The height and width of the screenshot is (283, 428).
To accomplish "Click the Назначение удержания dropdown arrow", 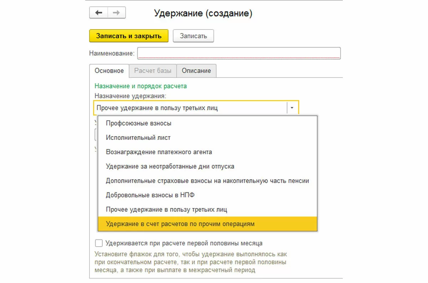I will tap(292, 108).
